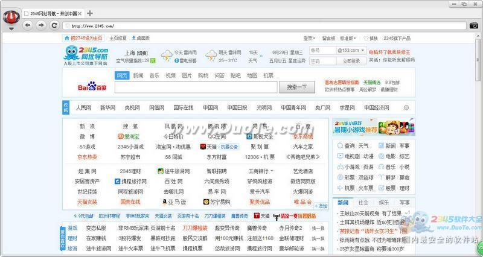Screen dimensions: 483x257
Task: Click the URL address bar
Action: [264, 26]
